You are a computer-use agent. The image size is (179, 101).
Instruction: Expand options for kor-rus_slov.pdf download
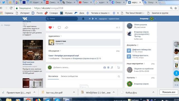point(74,92)
